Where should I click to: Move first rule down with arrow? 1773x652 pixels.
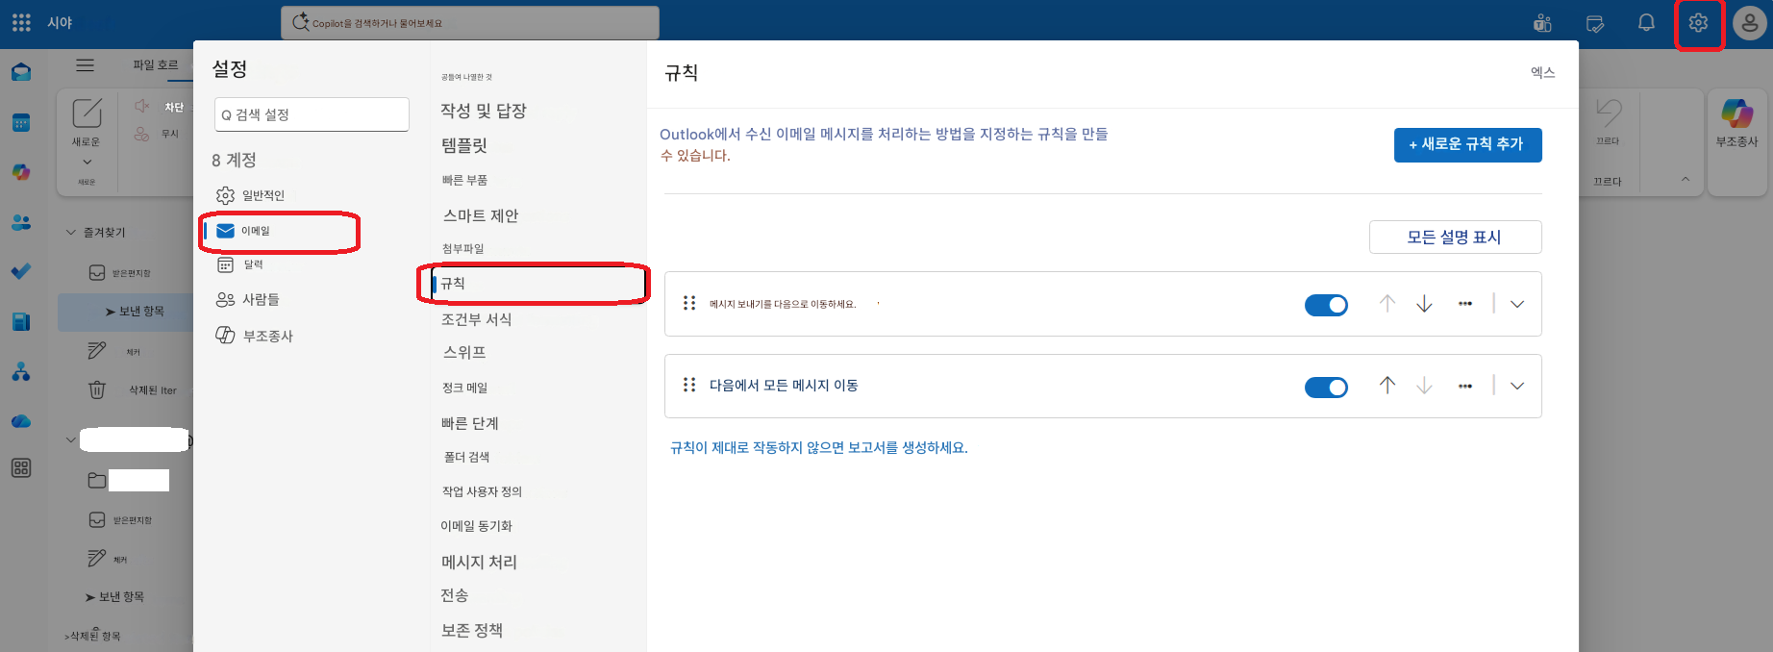[1424, 304]
